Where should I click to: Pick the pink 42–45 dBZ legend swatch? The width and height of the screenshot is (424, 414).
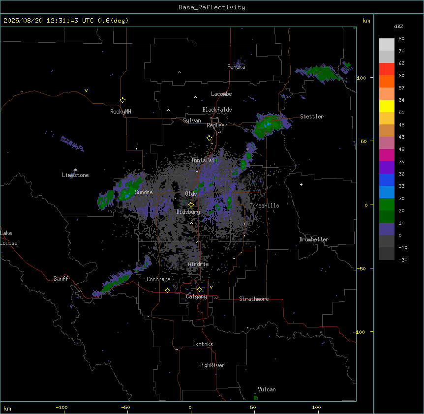click(387, 143)
